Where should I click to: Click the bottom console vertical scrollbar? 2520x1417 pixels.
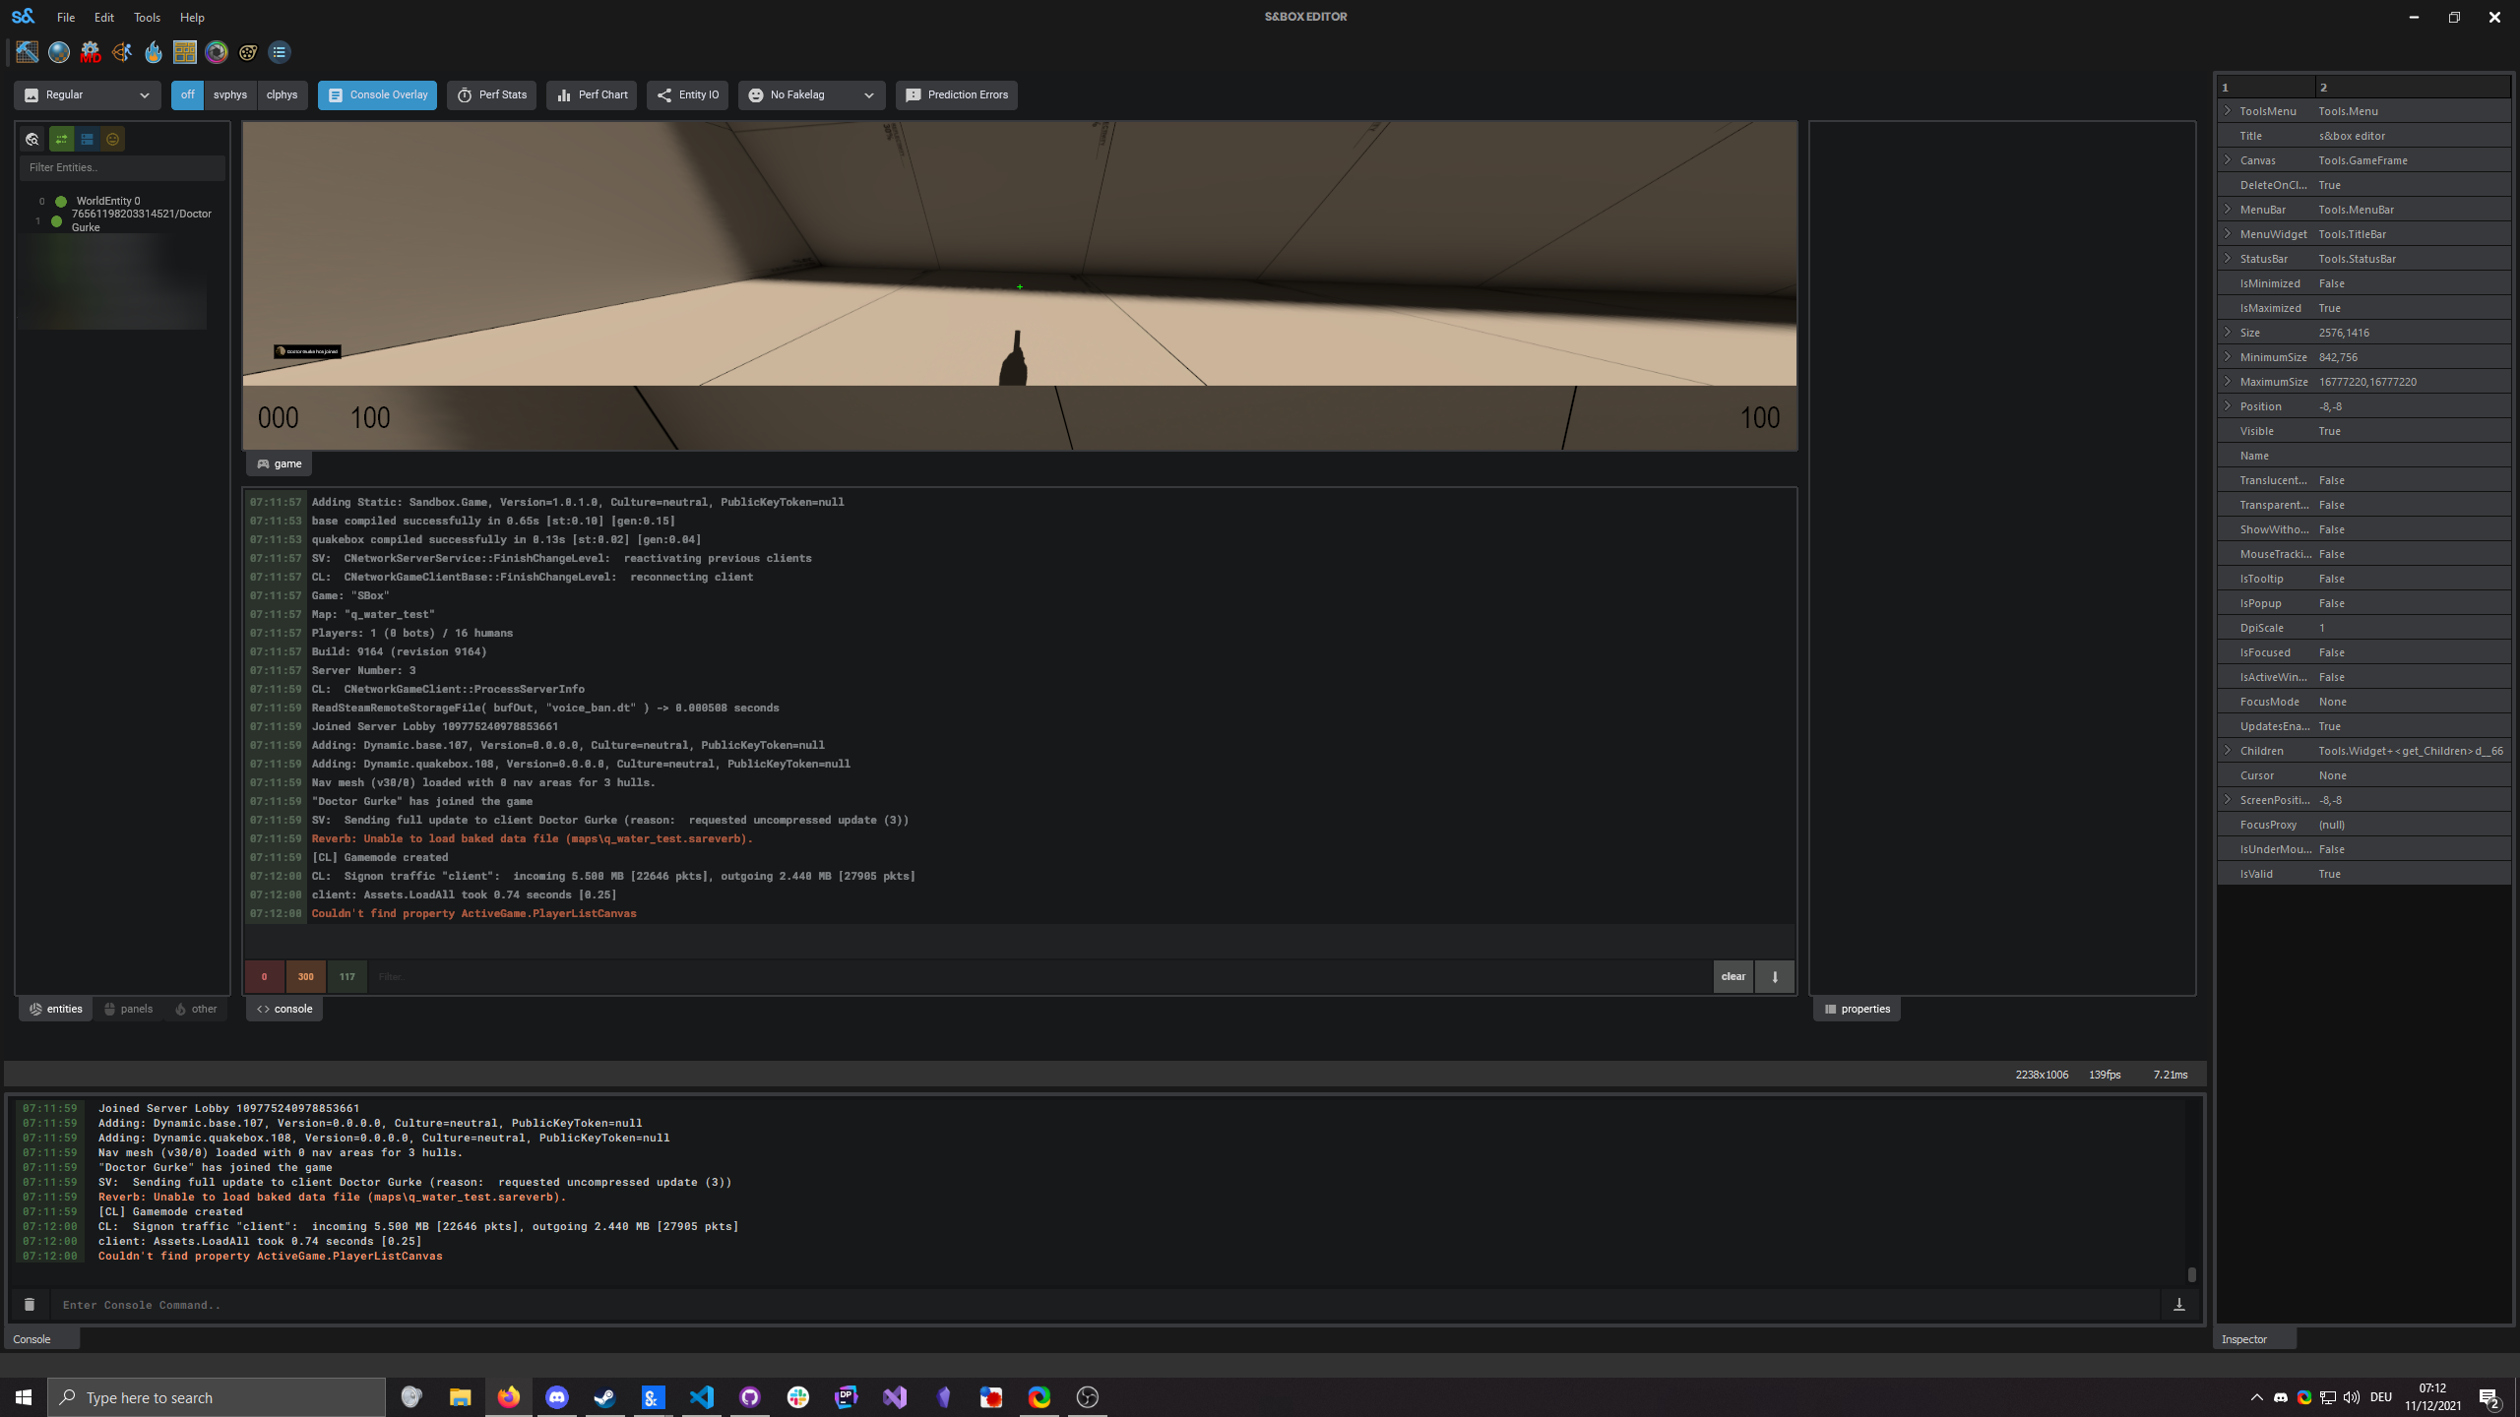click(2192, 1274)
